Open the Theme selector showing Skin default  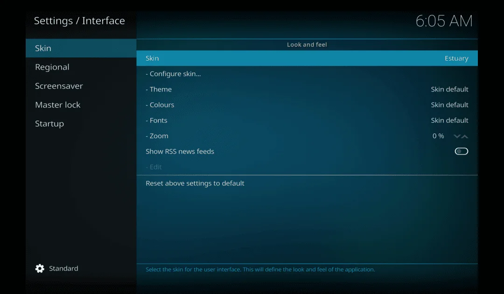(307, 89)
